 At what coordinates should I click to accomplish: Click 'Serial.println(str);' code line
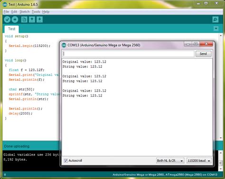click(x=28, y=99)
